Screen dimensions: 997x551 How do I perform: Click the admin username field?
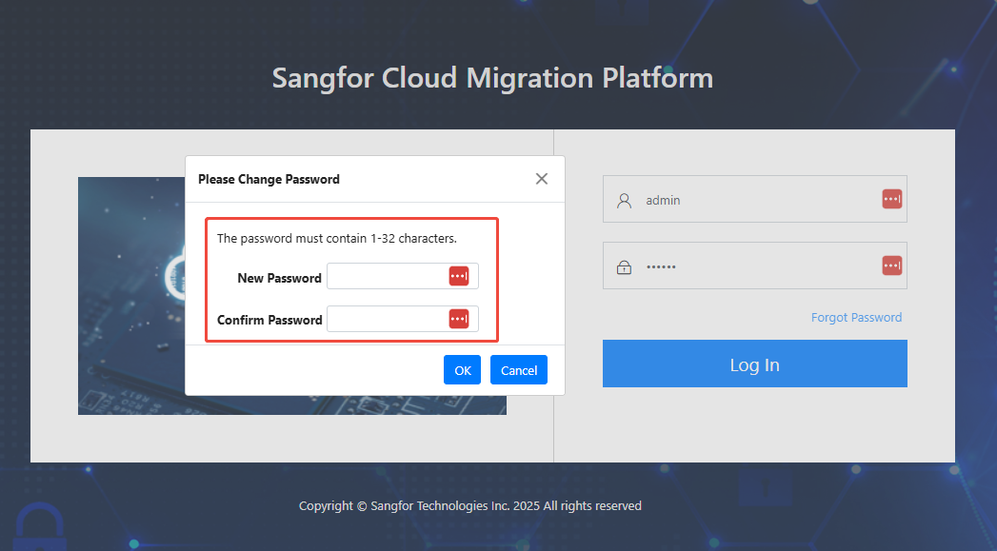pyautogui.click(x=755, y=199)
